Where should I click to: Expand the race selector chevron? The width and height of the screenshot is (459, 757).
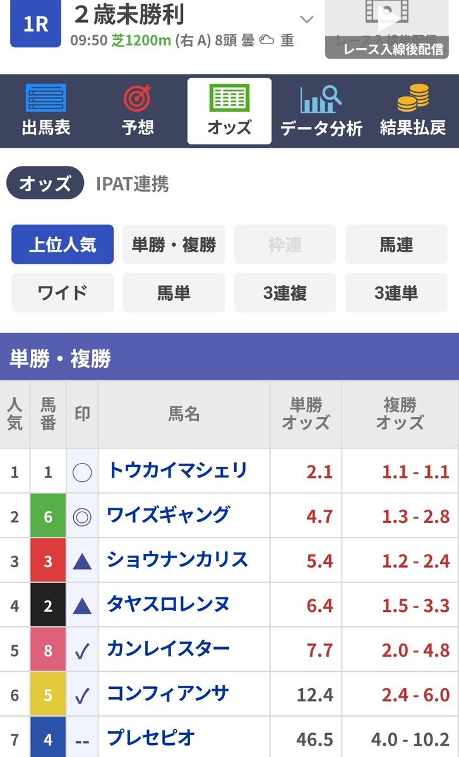306,20
